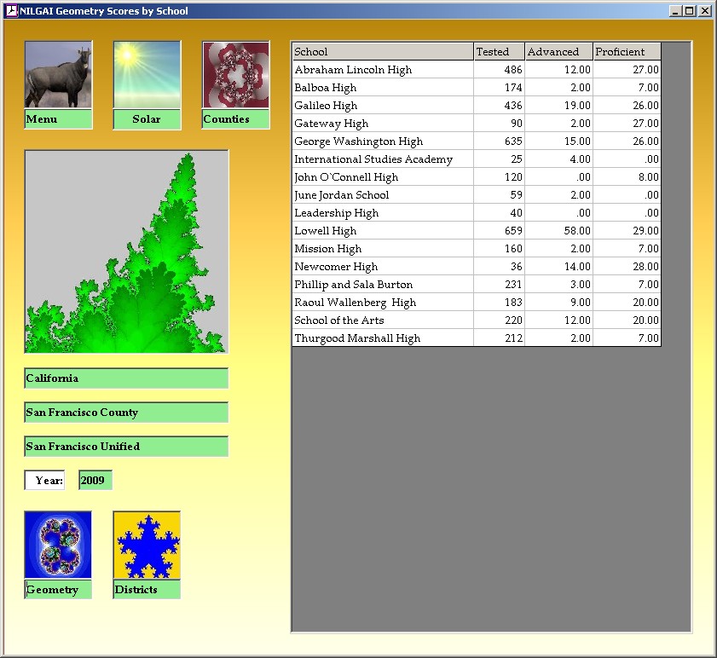Open the Districts star icon
717x658 pixels.
(147, 545)
